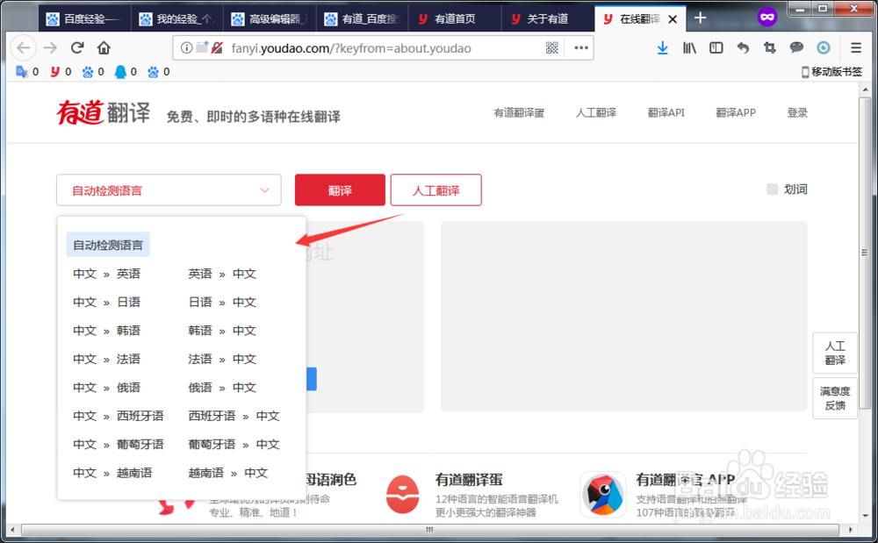Choose 越南语 » 中文 translation direction

228,473
